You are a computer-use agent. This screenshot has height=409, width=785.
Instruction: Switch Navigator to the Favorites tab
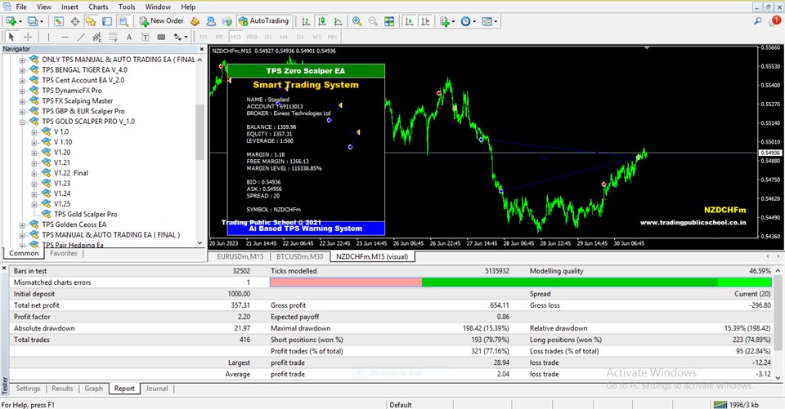pyautogui.click(x=64, y=254)
